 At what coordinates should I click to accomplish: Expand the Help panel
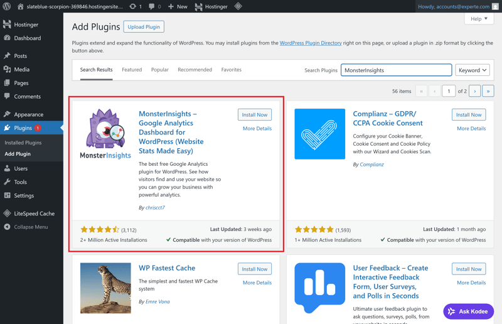point(479,19)
